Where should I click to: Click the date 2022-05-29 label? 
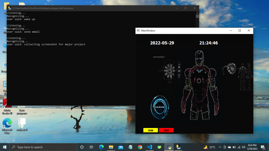162,43
